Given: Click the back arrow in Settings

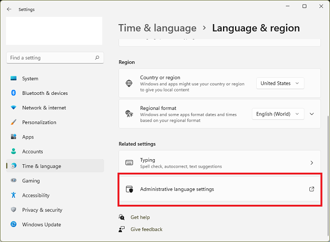Looking at the screenshot, I should [9, 9].
